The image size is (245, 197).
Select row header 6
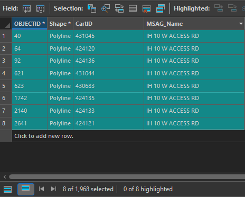[6, 98]
